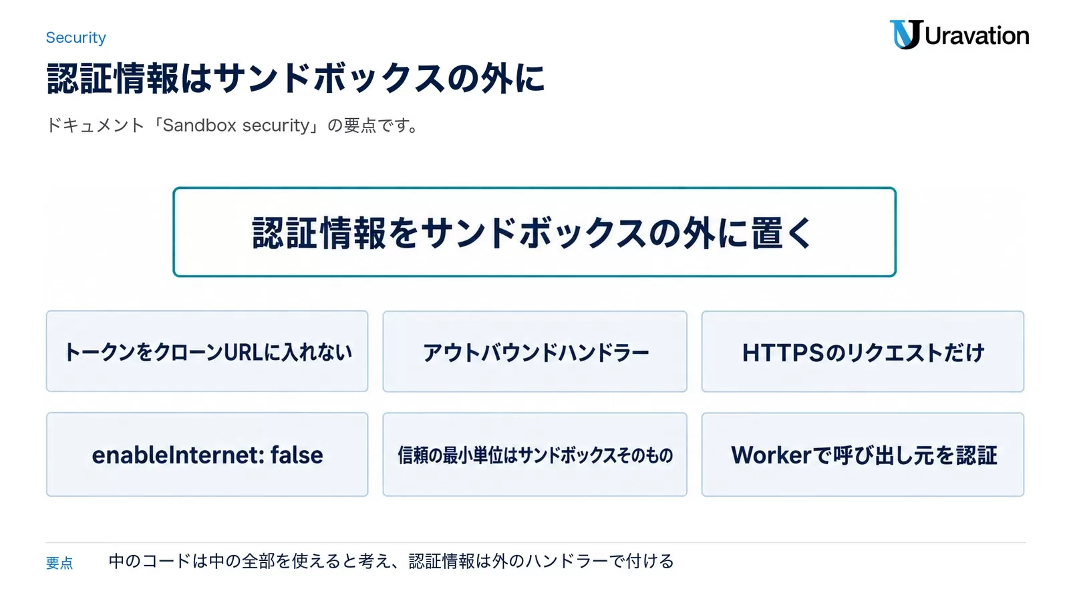Select the Workerで呼び出し元を認証 card
This screenshot has height=601, width=1069.
tap(863, 454)
